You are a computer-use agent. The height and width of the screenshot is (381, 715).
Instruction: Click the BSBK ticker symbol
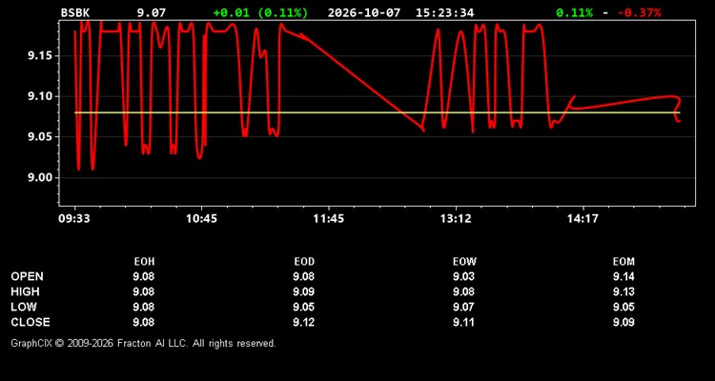75,12
